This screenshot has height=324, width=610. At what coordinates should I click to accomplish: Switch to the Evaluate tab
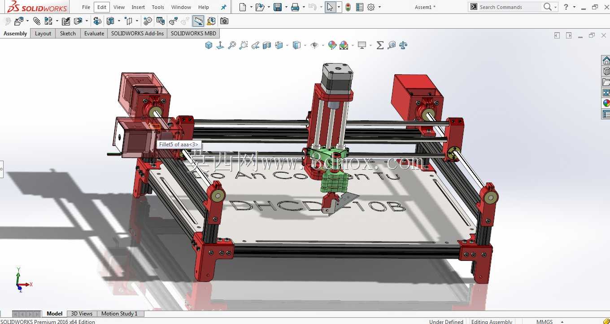(94, 34)
